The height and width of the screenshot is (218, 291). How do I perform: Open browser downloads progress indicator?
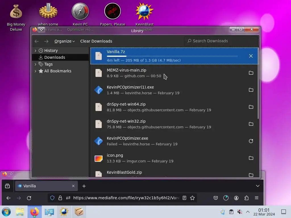coord(226,198)
